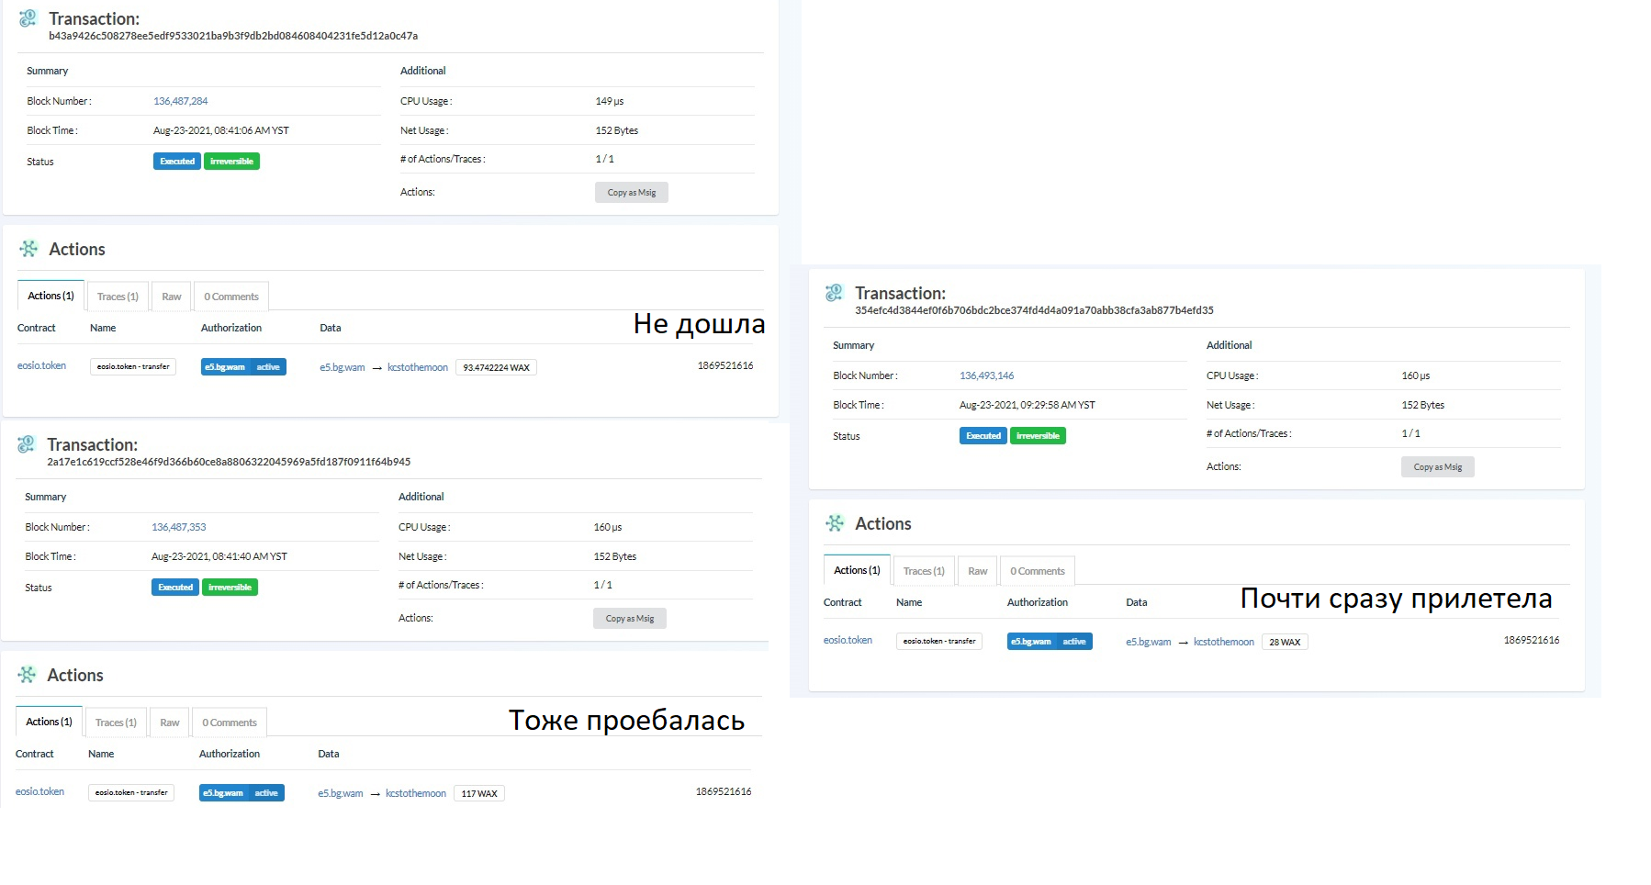This screenshot has height=885, width=1651.
Task: Open 0 Comments tab in 28 WAX transaction
Action: pos(1038,571)
